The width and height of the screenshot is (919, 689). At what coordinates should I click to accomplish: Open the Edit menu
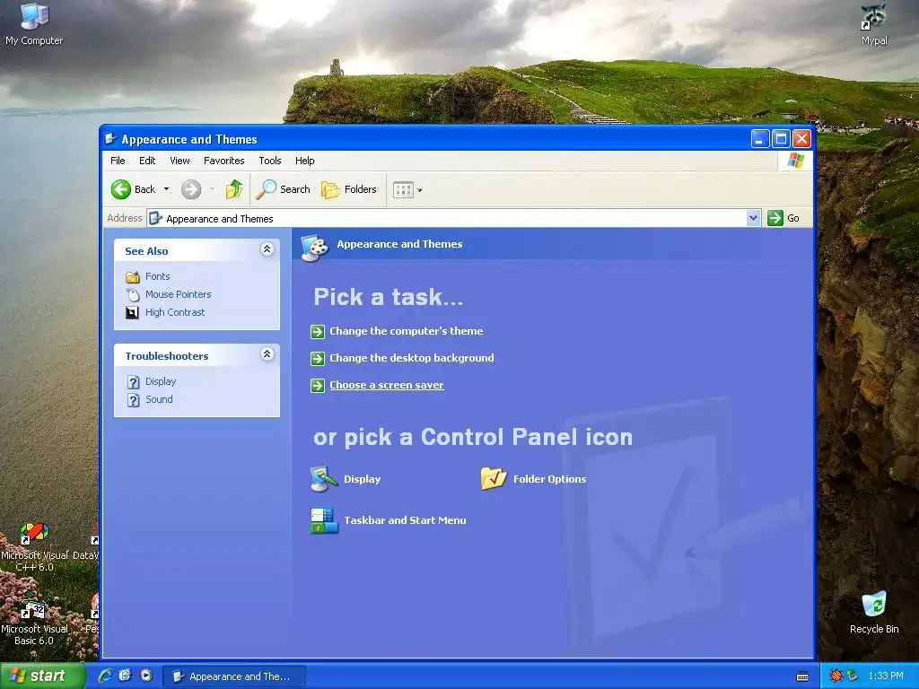[147, 161]
